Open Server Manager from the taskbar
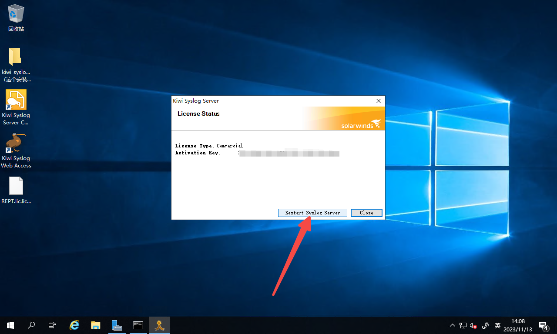The height and width of the screenshot is (334, 557). pyautogui.click(x=117, y=325)
